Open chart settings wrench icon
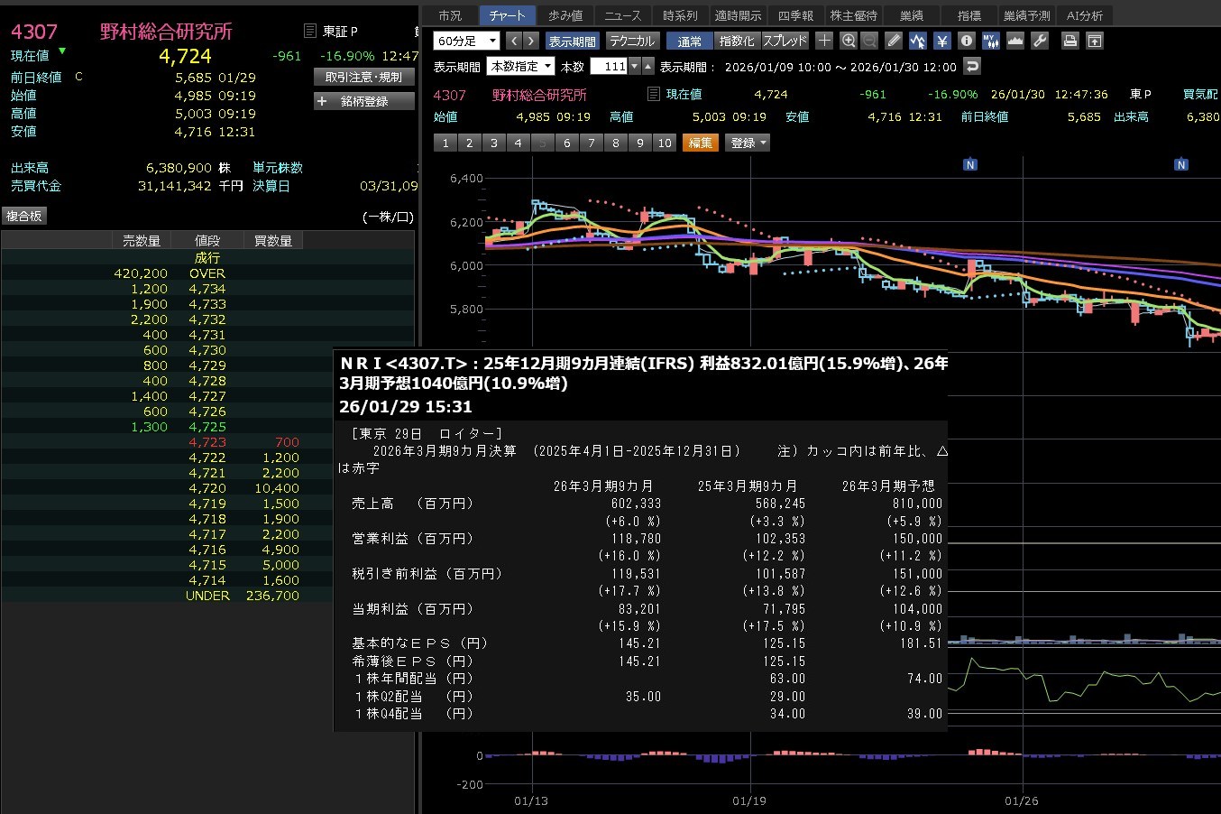The image size is (1221, 814). point(1039,41)
